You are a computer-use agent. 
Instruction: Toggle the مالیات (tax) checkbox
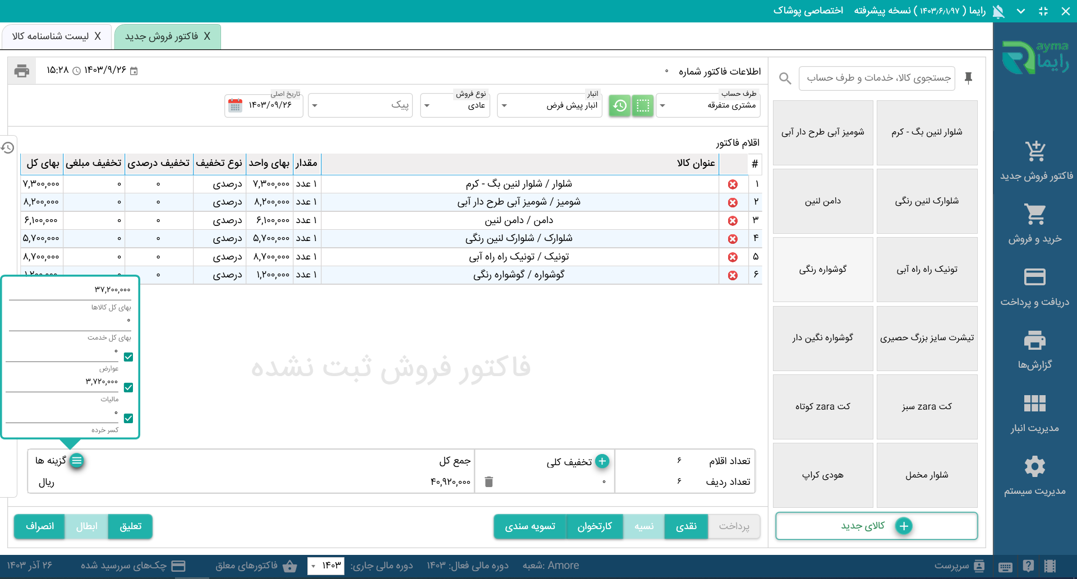(x=128, y=388)
